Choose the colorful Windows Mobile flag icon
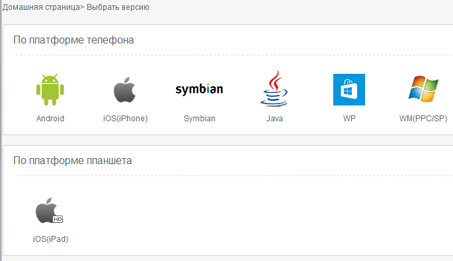This screenshot has width=453, height=261. coord(423,89)
